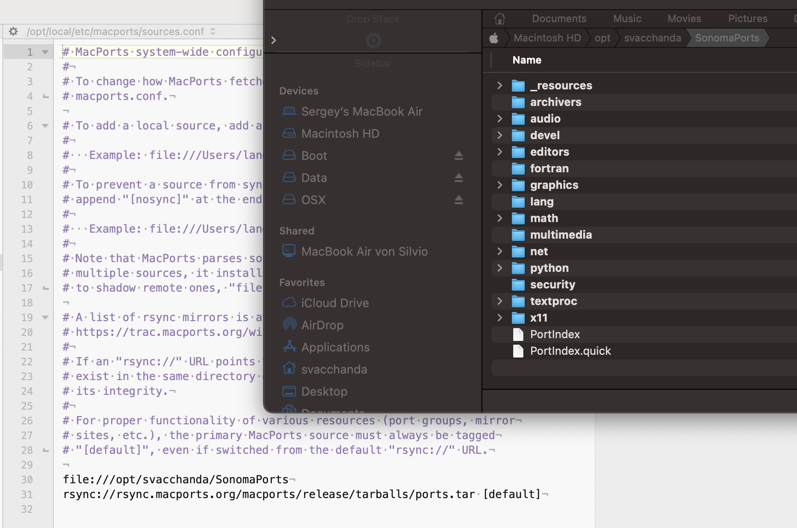Expand the Drop Stack sidebar chevron
The image size is (797, 528).
274,40
